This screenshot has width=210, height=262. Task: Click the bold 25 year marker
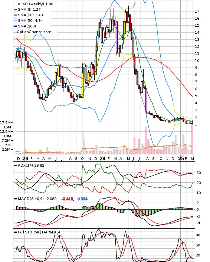[x=181, y=158]
